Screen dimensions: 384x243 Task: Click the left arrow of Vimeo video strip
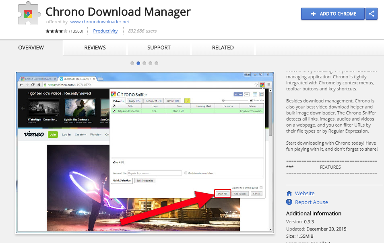pos(23,108)
